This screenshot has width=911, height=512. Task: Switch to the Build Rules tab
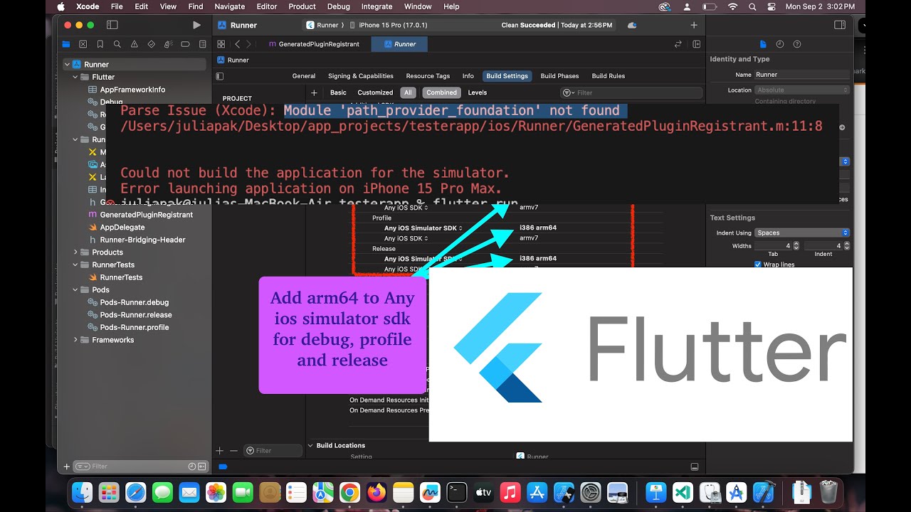[609, 76]
